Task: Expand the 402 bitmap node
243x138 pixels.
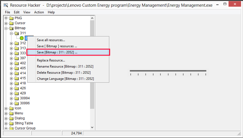Action: (x=11, y=63)
